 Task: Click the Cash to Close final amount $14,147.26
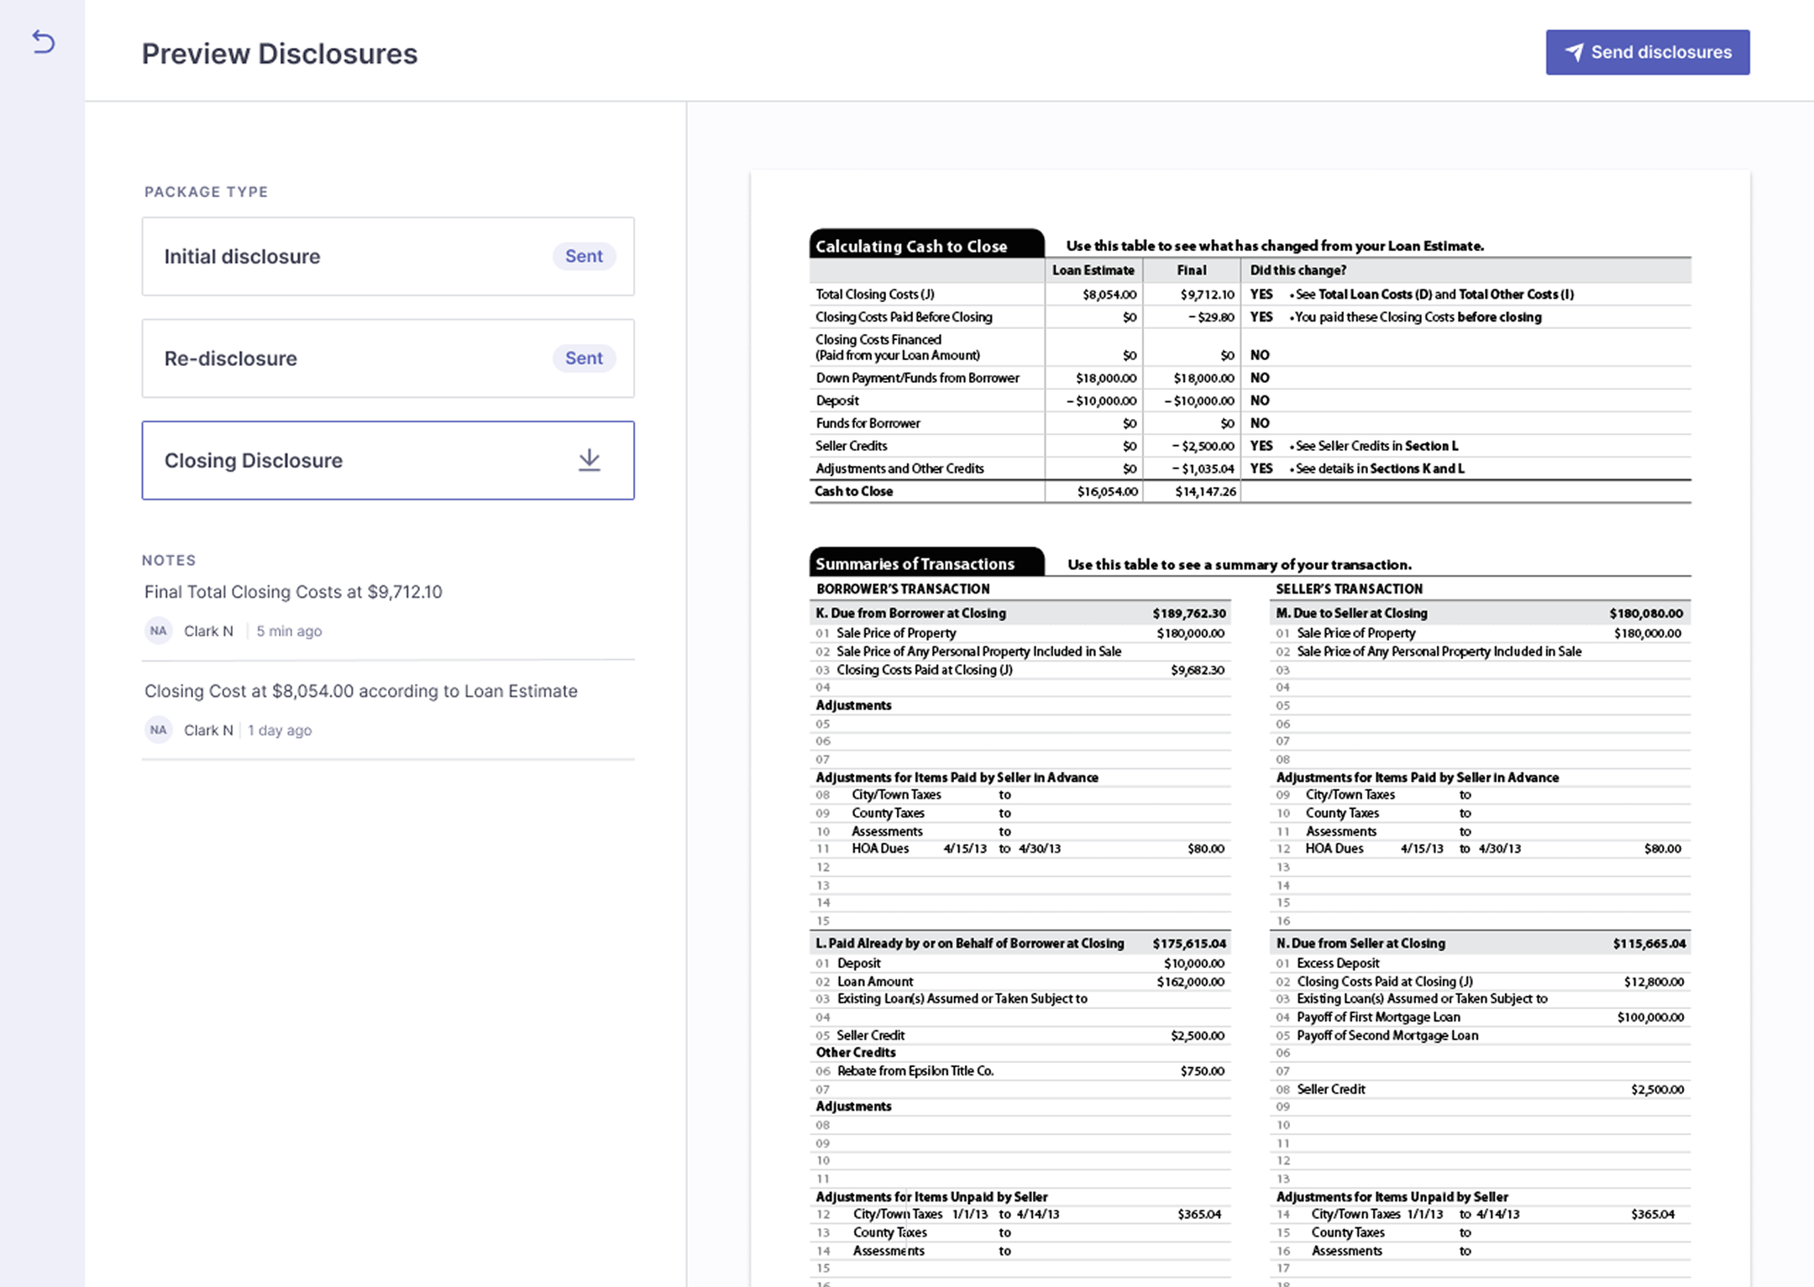click(1205, 491)
